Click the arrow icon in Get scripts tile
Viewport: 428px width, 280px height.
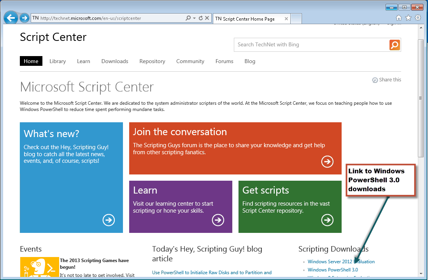tap(327, 220)
